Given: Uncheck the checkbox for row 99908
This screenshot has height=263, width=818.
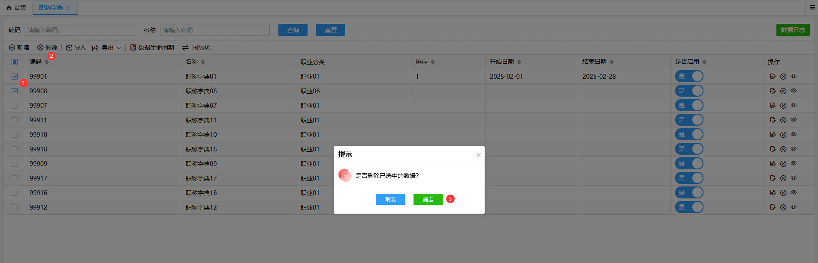Looking at the screenshot, I should click(15, 91).
